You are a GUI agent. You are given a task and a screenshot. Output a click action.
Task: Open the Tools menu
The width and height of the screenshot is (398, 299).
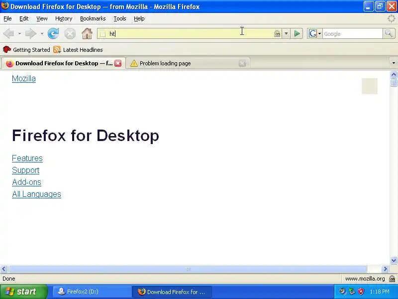[x=120, y=18]
